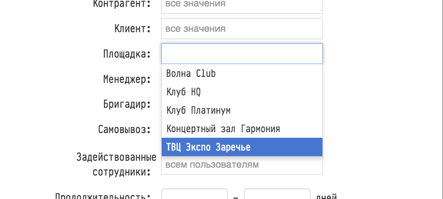Click the Контрагент label
443x199 pixels.
[122, 5]
